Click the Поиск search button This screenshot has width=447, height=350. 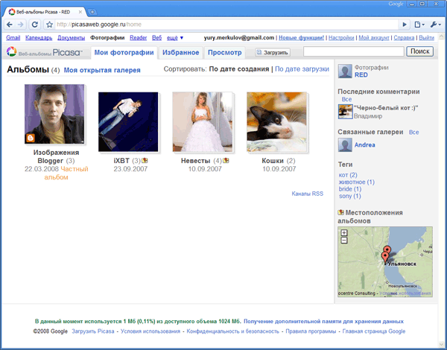coord(420,51)
